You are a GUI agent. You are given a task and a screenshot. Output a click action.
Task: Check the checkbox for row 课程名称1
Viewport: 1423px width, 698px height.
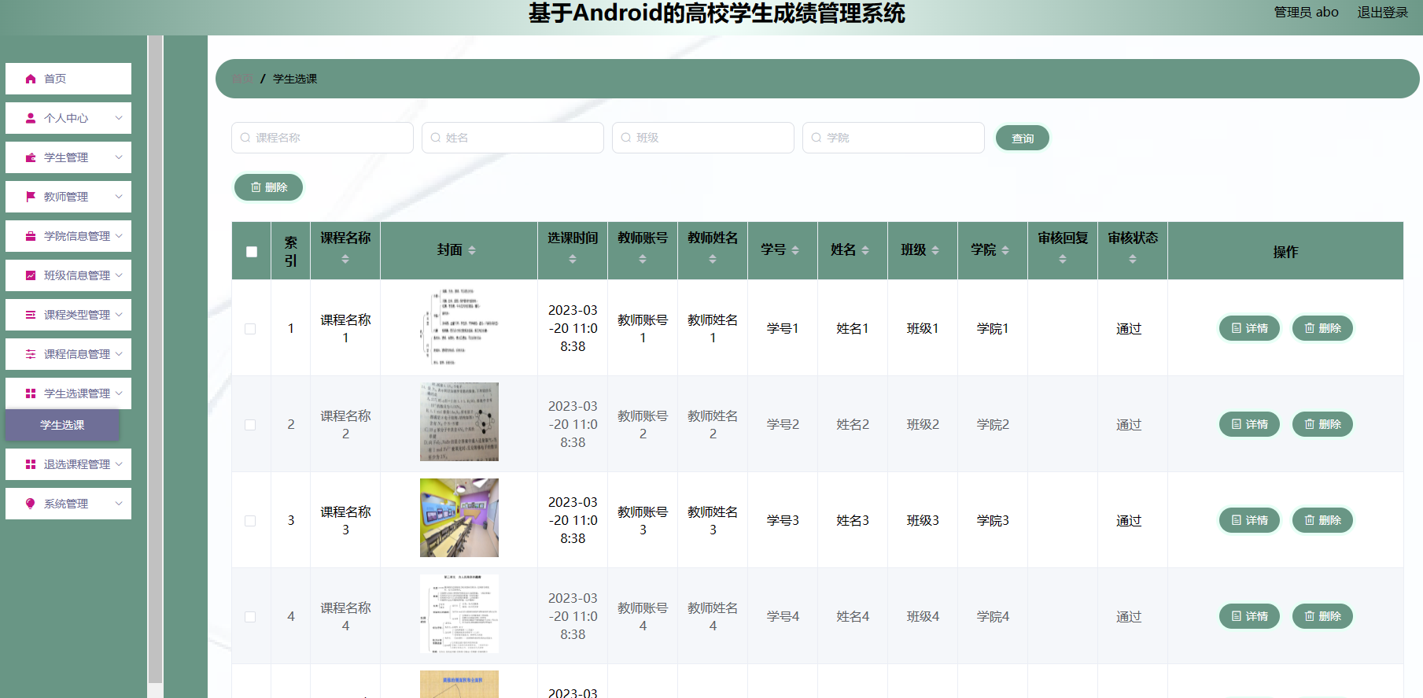250,329
